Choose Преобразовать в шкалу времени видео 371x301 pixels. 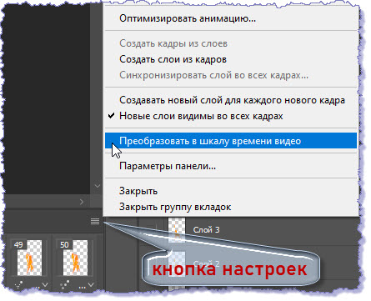click(231, 141)
